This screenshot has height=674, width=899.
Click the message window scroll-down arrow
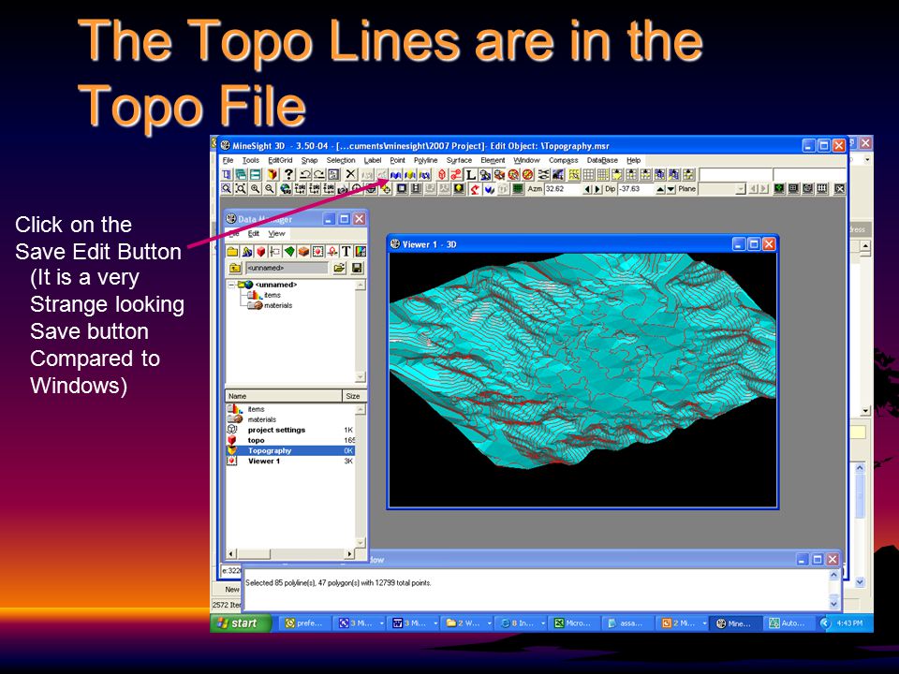pyautogui.click(x=833, y=603)
